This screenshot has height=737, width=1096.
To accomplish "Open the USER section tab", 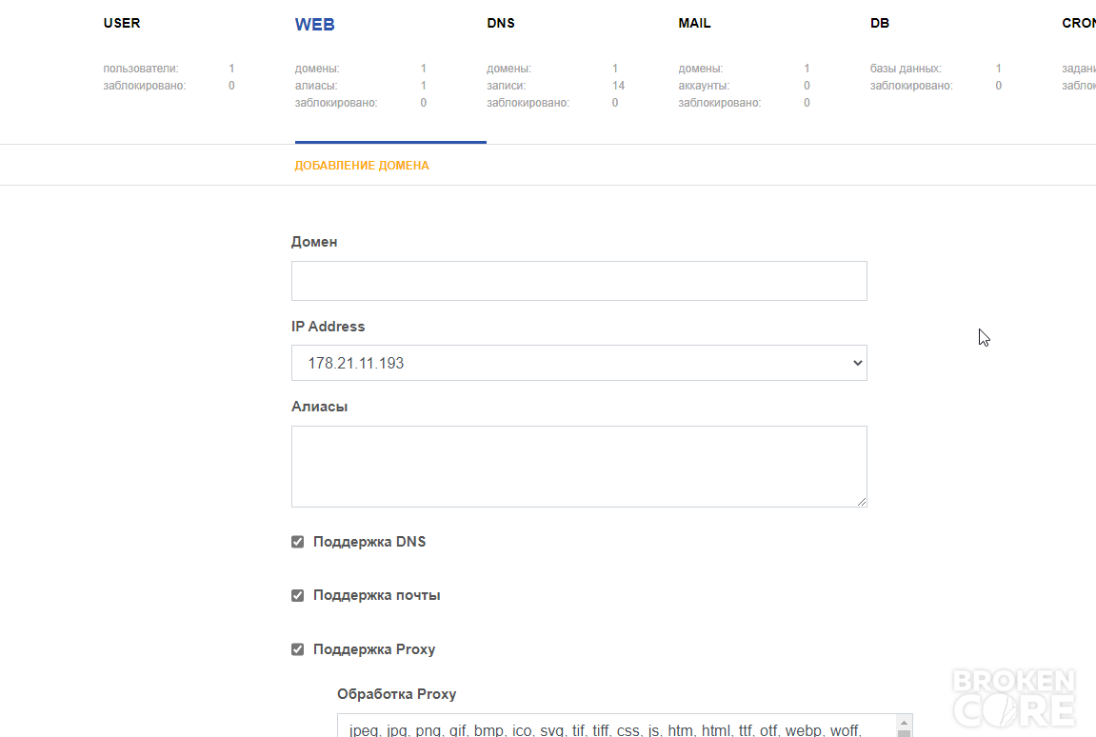I will coord(122,23).
